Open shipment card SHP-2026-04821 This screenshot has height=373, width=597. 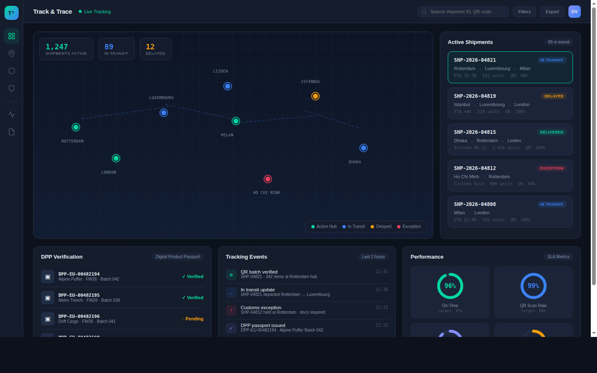(x=510, y=67)
